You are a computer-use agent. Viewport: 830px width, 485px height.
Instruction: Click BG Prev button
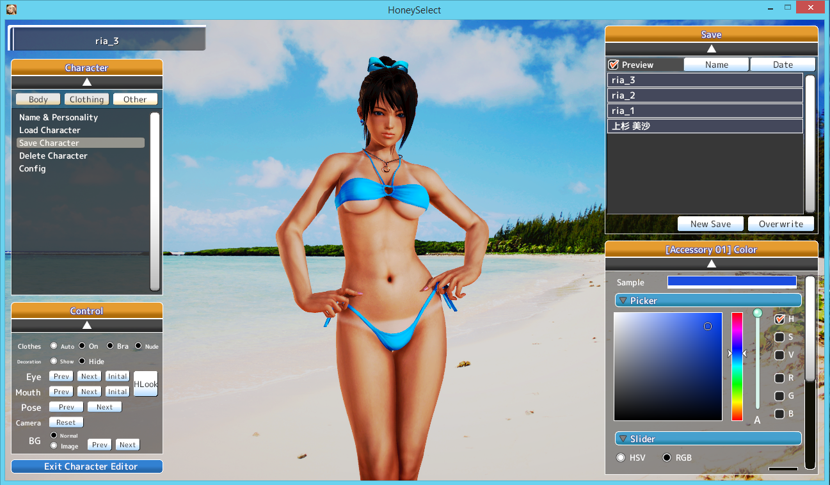pos(100,445)
